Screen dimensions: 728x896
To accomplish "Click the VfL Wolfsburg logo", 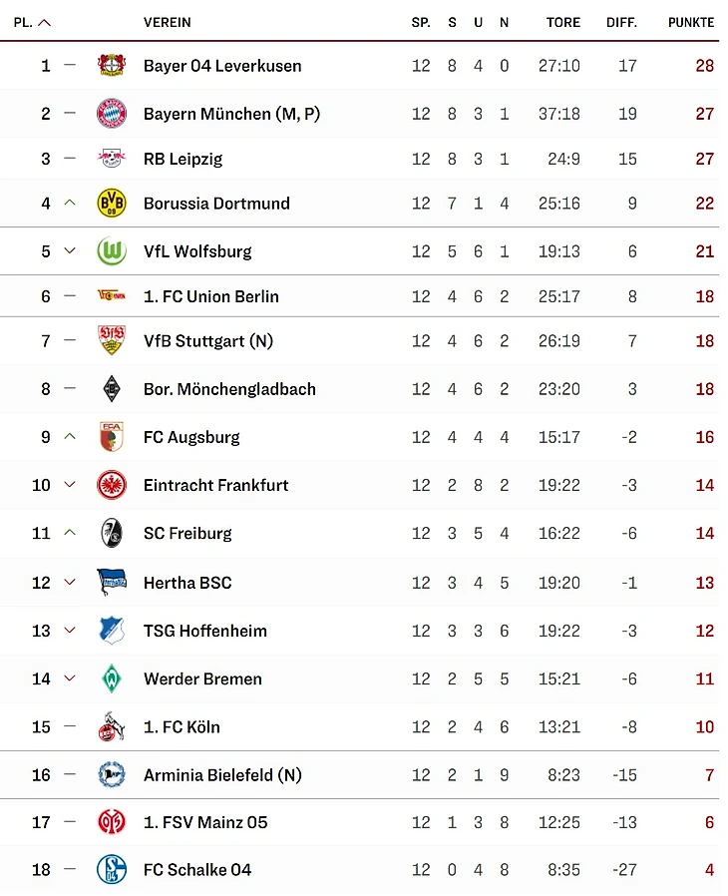I will [112, 251].
